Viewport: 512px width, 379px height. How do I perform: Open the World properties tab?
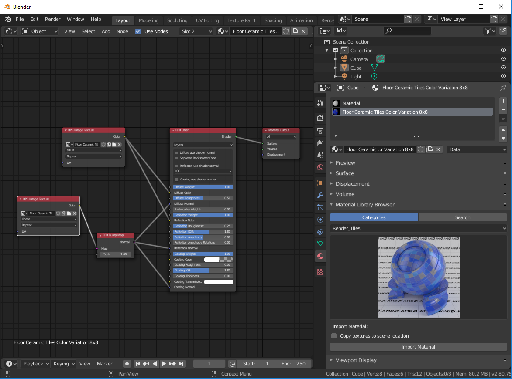tap(320, 168)
